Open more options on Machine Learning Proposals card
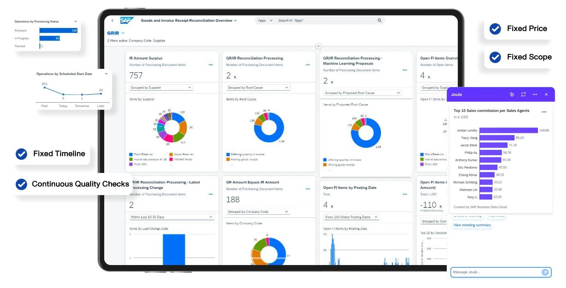 [x=405, y=70]
